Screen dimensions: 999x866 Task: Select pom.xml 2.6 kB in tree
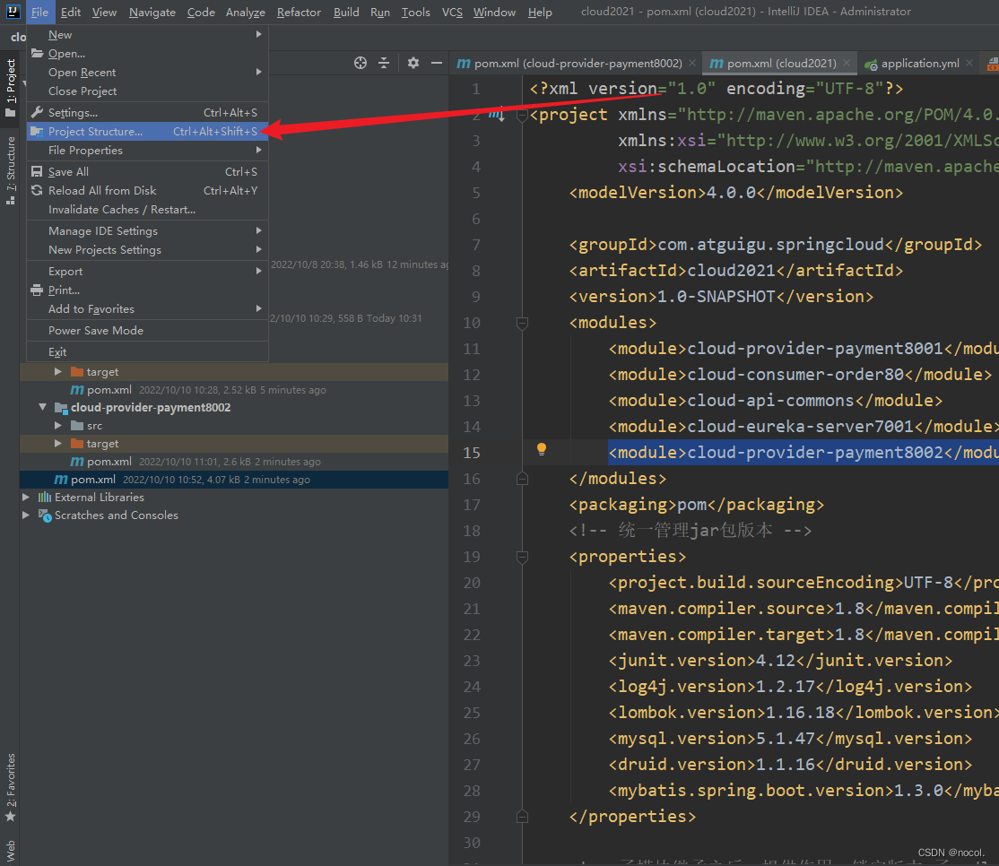[234, 462]
